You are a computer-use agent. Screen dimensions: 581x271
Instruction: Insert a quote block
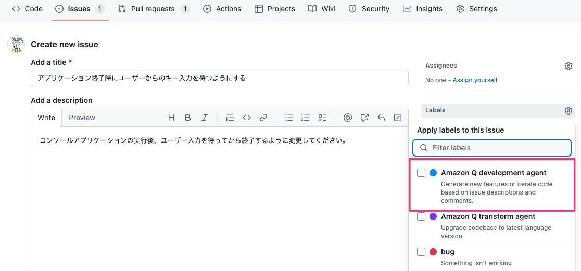pos(230,118)
